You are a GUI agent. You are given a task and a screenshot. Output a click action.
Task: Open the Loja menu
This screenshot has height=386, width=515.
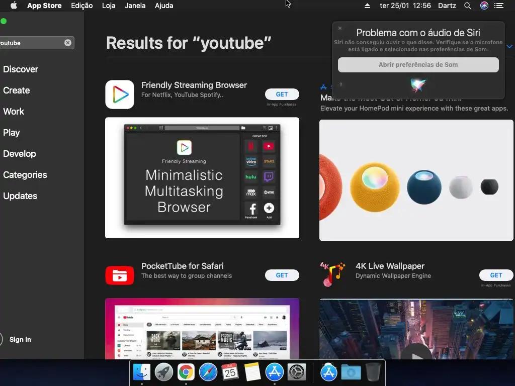pyautogui.click(x=109, y=6)
